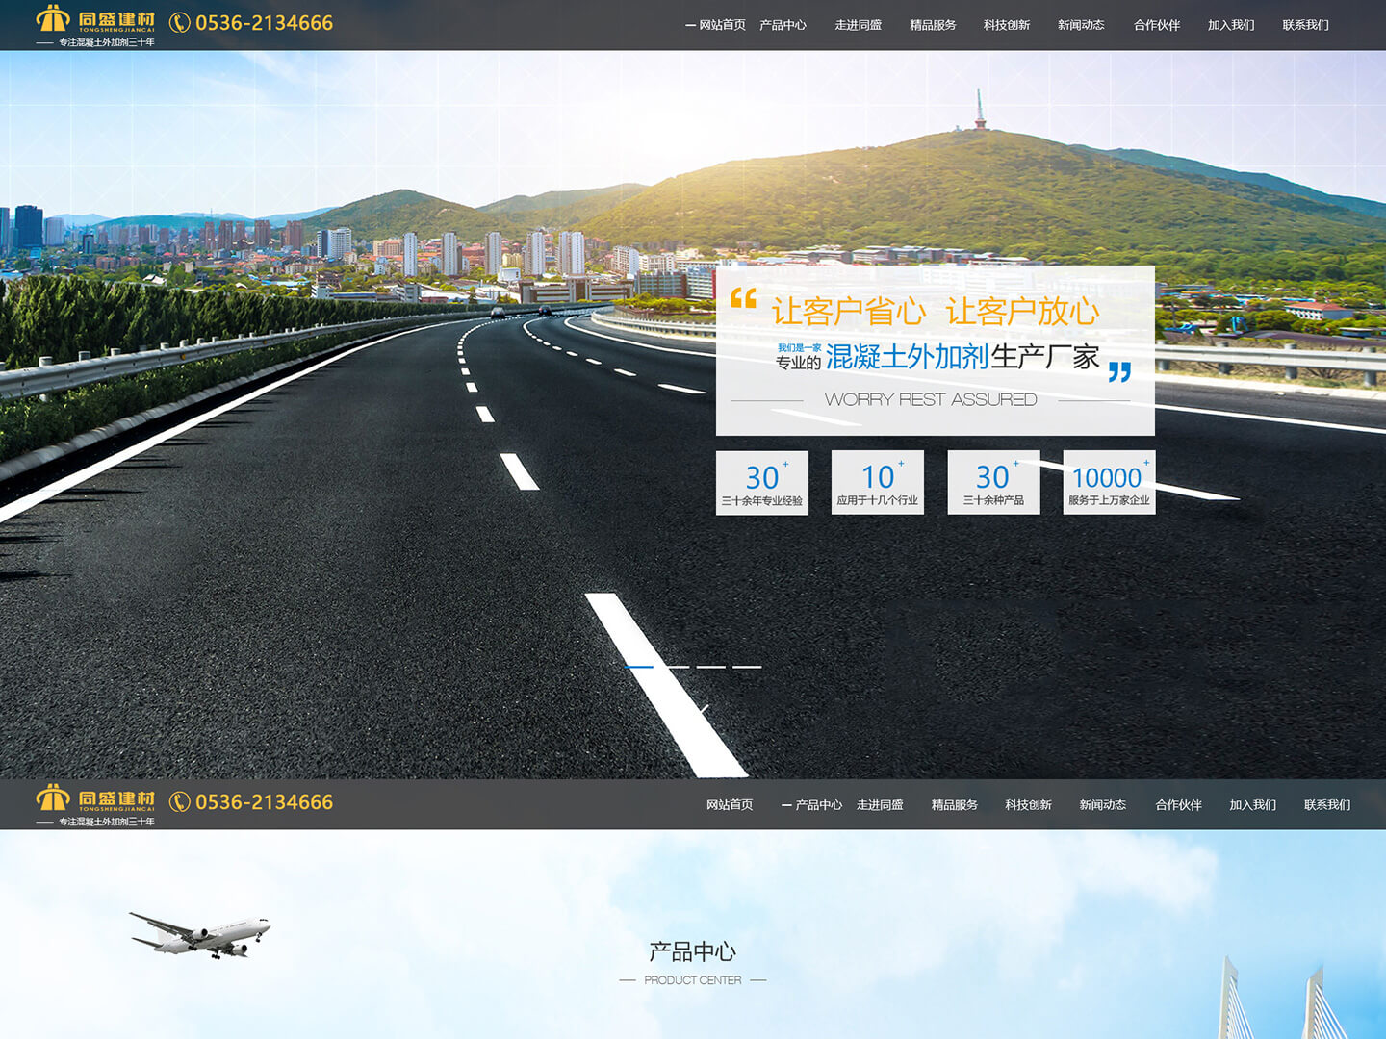Click the blue closing quote mark icon

point(1119,371)
